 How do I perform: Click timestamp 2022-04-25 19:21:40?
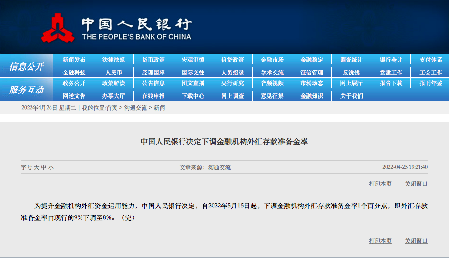405,167
